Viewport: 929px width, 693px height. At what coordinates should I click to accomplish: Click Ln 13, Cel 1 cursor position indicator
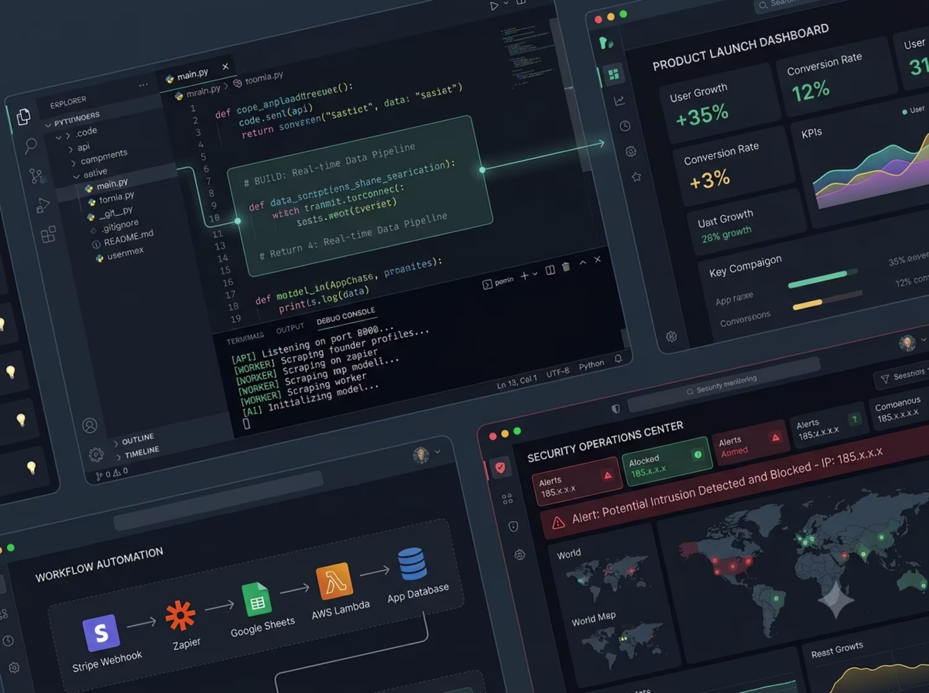click(x=517, y=381)
